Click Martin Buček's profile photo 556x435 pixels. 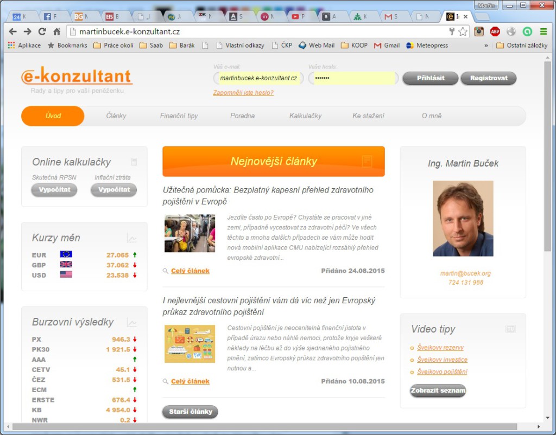click(x=463, y=218)
